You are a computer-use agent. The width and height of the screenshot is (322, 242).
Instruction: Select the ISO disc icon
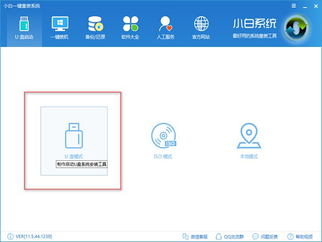164,136
